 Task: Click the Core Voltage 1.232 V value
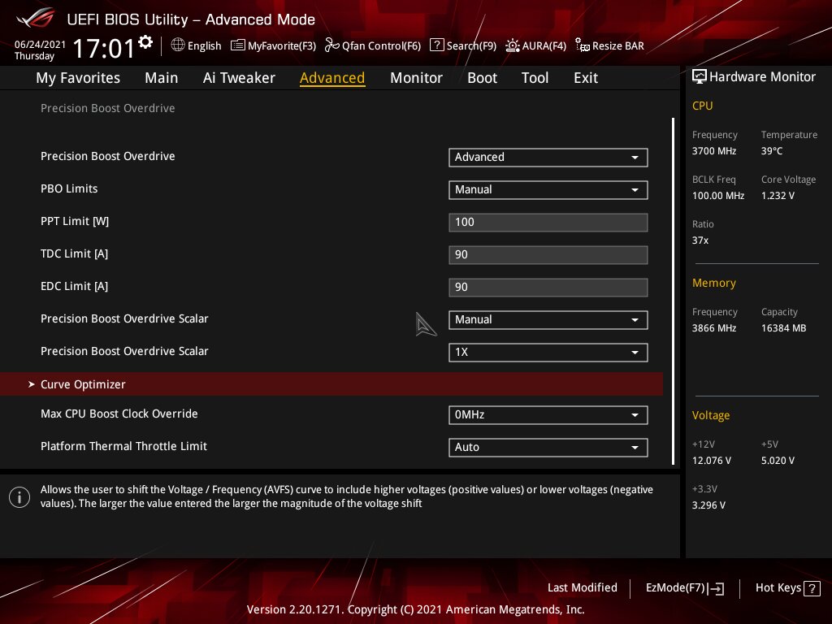coord(778,196)
